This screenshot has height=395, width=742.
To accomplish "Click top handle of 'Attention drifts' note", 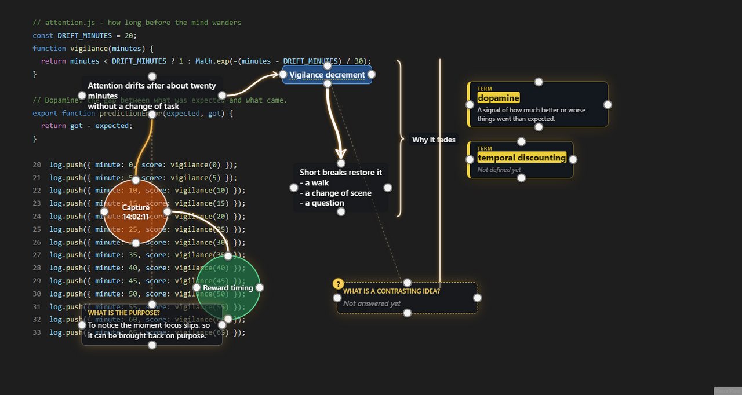I will coord(152,76).
